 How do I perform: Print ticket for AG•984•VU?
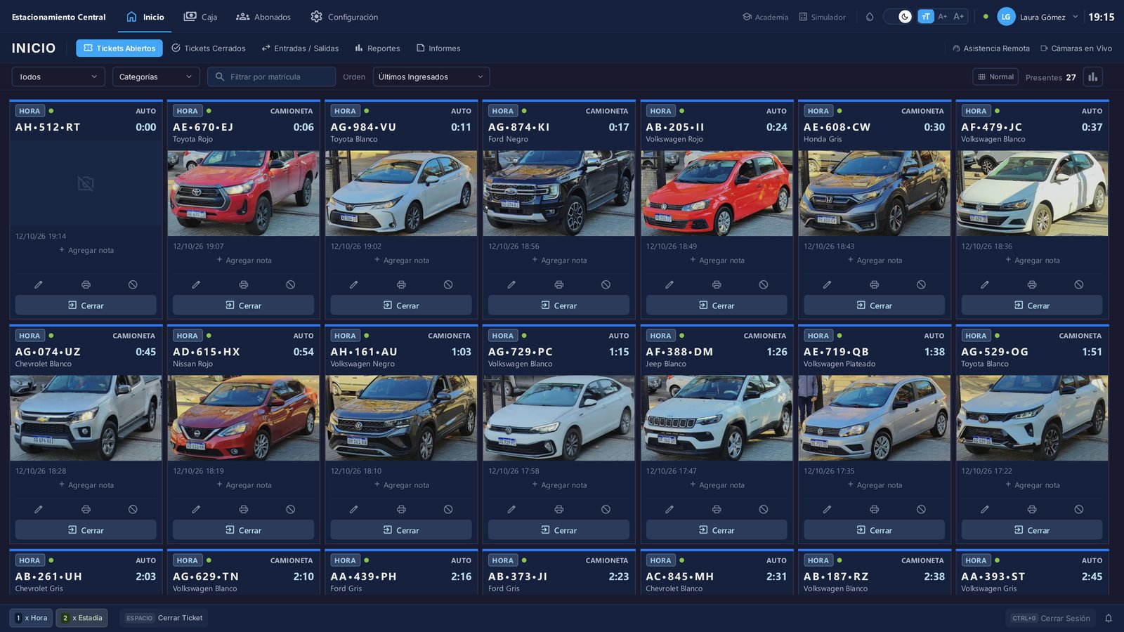[401, 284]
